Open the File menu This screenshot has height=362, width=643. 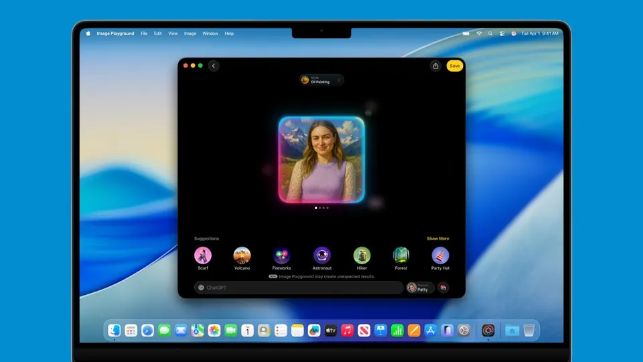[144, 34]
